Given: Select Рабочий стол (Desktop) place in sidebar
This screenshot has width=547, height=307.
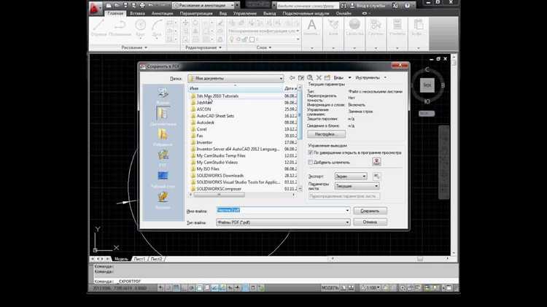Looking at the screenshot, I should tap(163, 179).
